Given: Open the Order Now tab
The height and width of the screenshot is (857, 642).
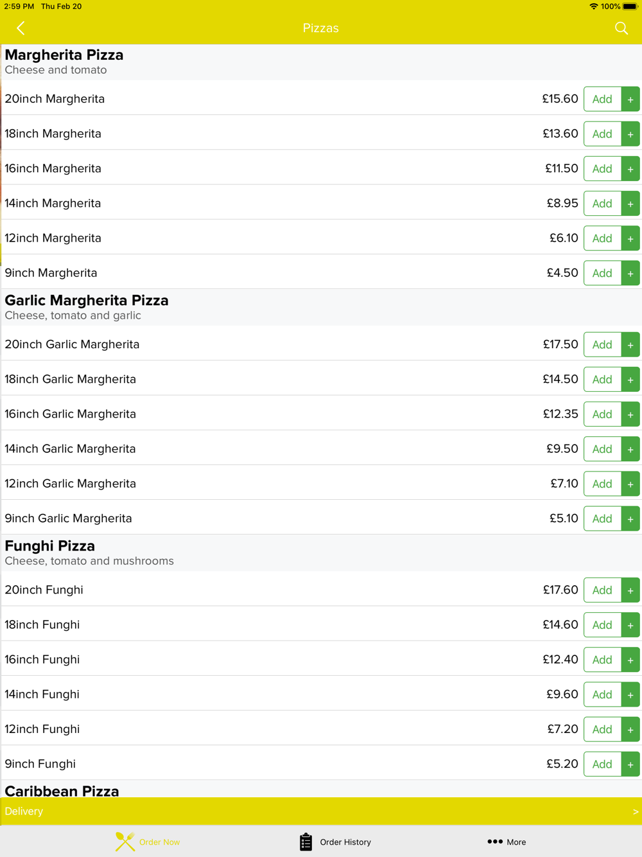Looking at the screenshot, I should click(148, 842).
